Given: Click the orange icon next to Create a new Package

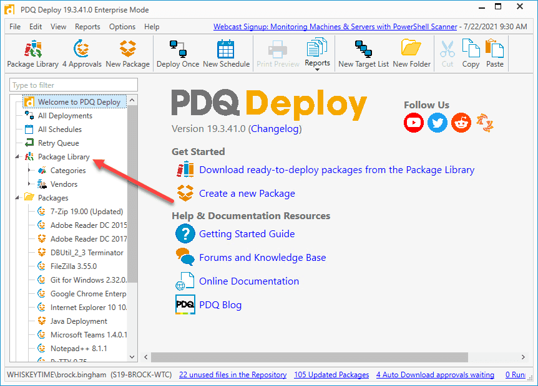Looking at the screenshot, I should tap(185, 193).
